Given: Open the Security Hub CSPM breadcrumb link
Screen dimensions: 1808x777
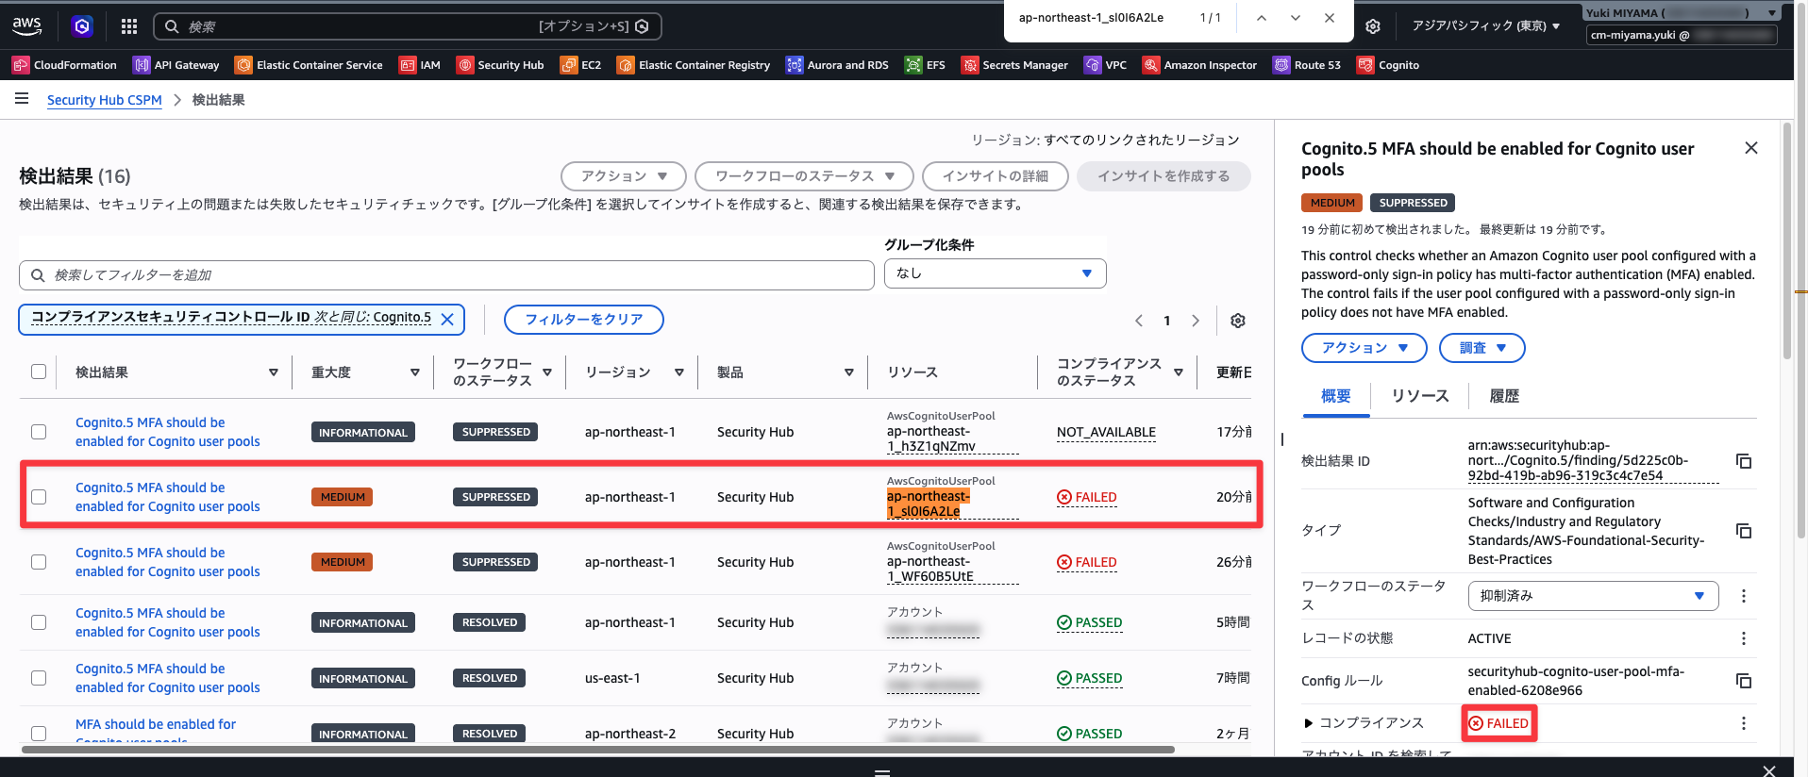Looking at the screenshot, I should [105, 100].
